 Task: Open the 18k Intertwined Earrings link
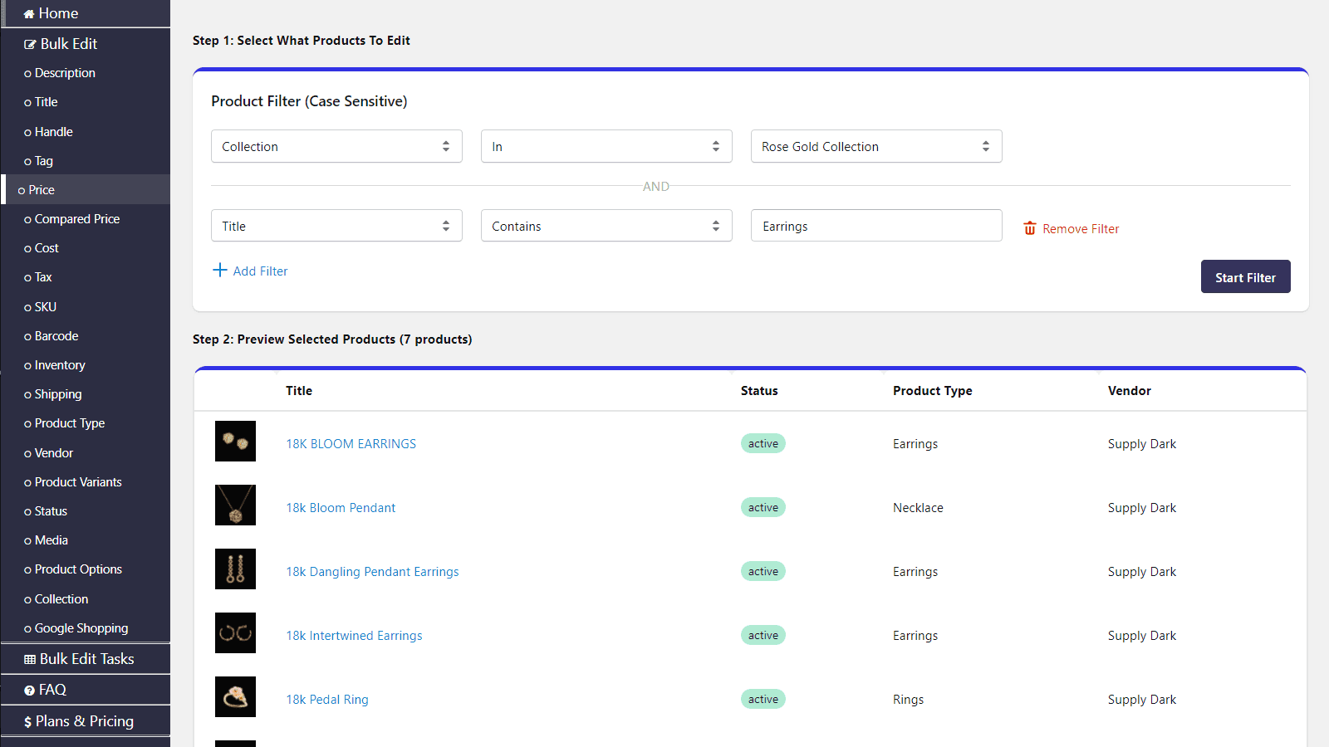[x=354, y=636]
